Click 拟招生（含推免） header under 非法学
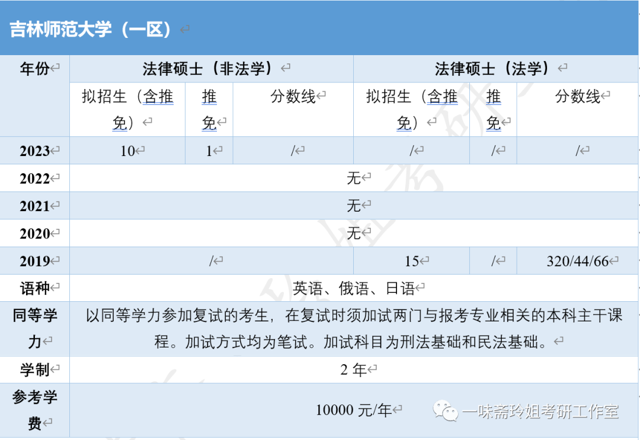The width and height of the screenshot is (640, 440). pyautogui.click(x=127, y=110)
